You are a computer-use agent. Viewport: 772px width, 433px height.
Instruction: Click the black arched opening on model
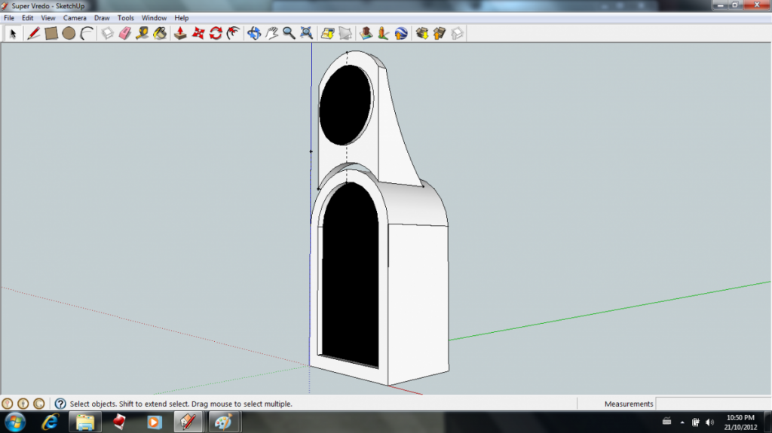click(x=351, y=276)
